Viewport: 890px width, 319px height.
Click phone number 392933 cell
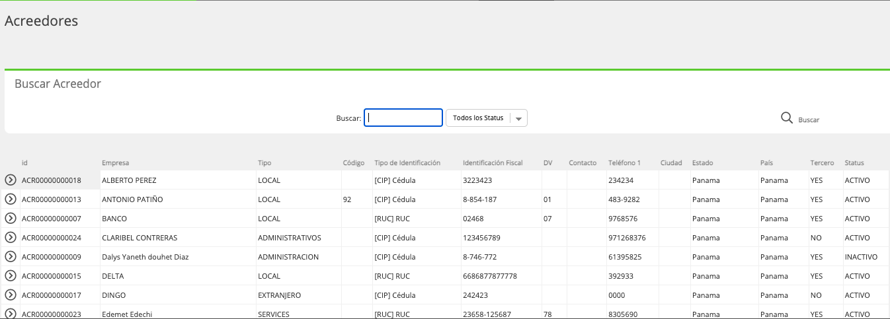pyautogui.click(x=633, y=275)
